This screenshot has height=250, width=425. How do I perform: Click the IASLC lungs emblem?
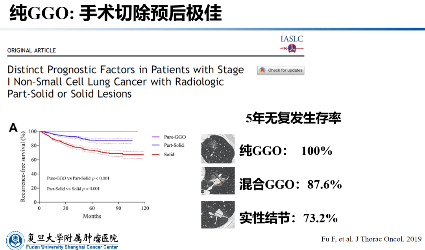tap(292, 48)
